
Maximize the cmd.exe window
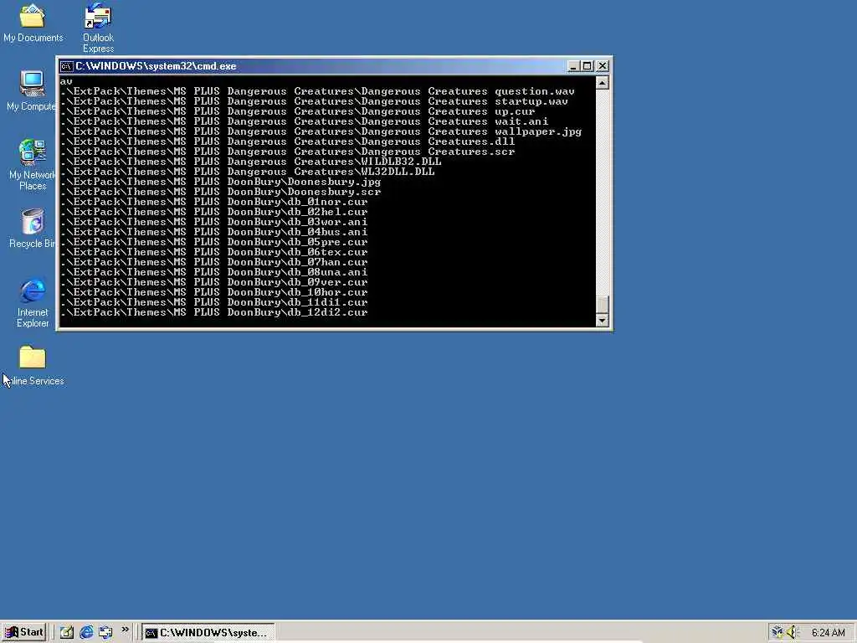point(587,66)
